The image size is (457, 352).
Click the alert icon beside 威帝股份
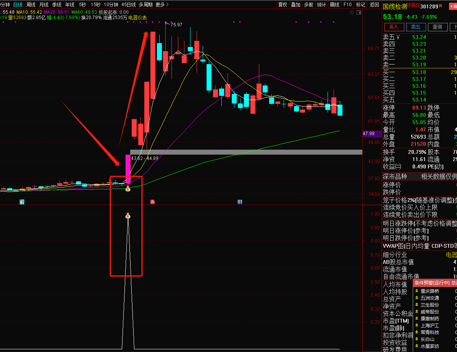417,312
